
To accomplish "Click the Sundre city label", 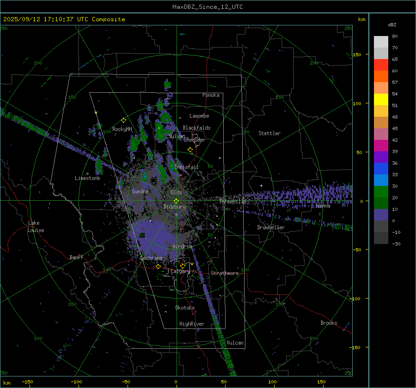I will click(x=140, y=191).
